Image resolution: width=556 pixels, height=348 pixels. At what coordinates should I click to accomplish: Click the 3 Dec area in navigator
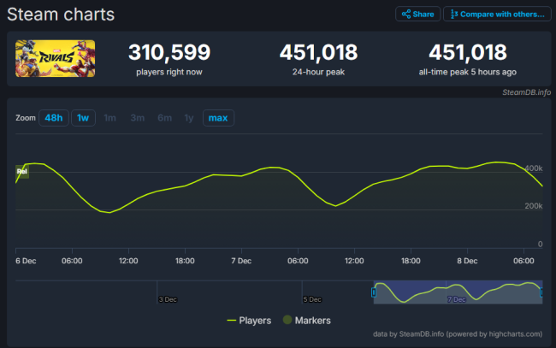coord(168,299)
